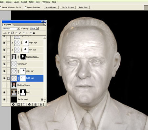Screen dimensions: 148x130
Task: Create a new layer icon
Action: point(36,104)
